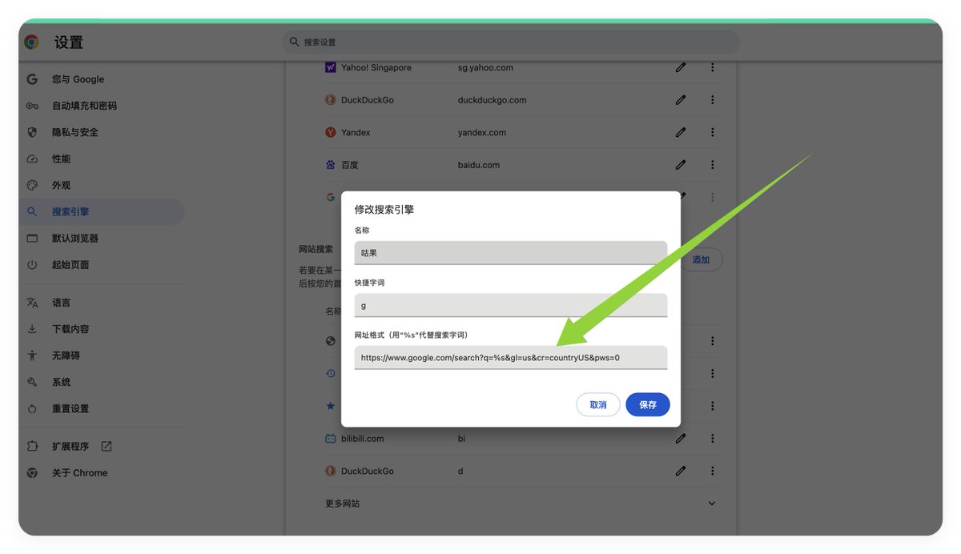This screenshot has width=961, height=554.
Task: Click the 名称 field containing 咕果
Action: pos(511,252)
